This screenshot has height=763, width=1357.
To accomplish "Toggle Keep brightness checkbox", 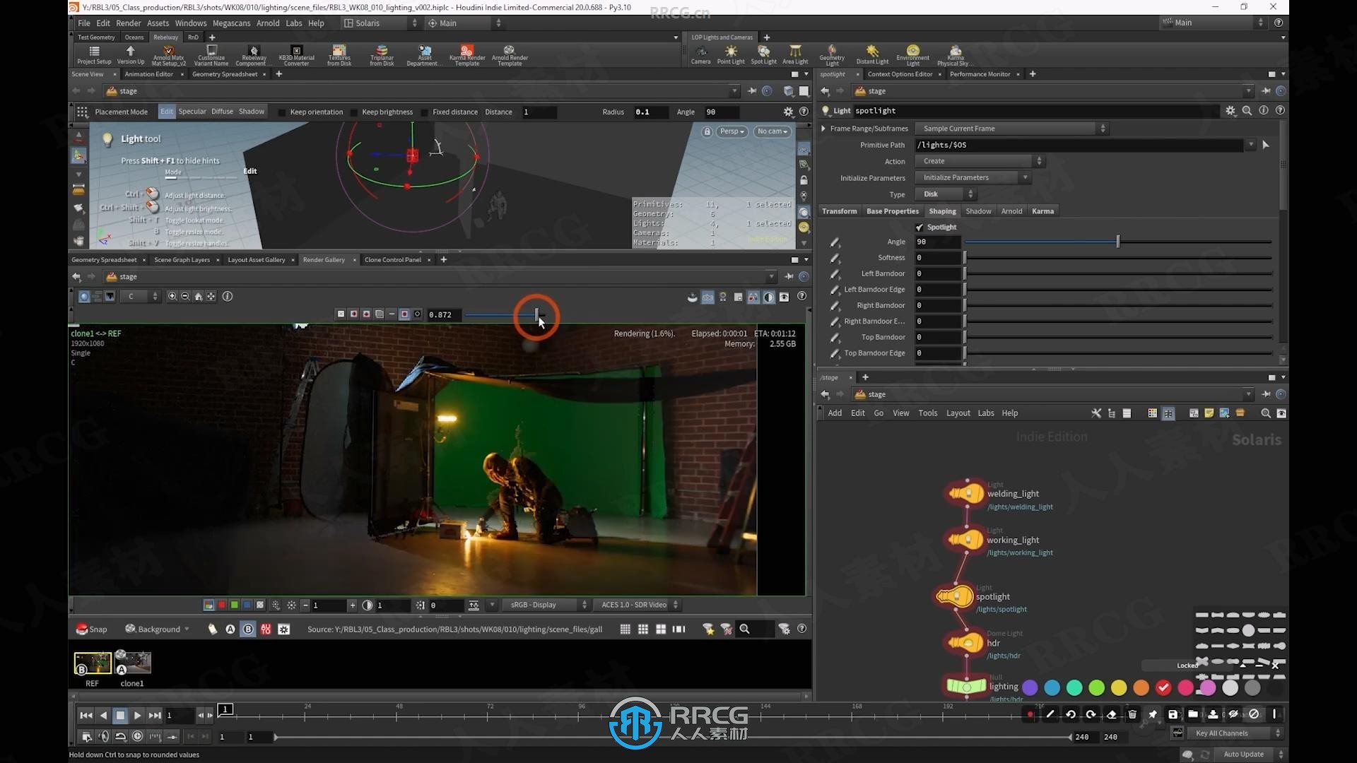I will 354,112.
